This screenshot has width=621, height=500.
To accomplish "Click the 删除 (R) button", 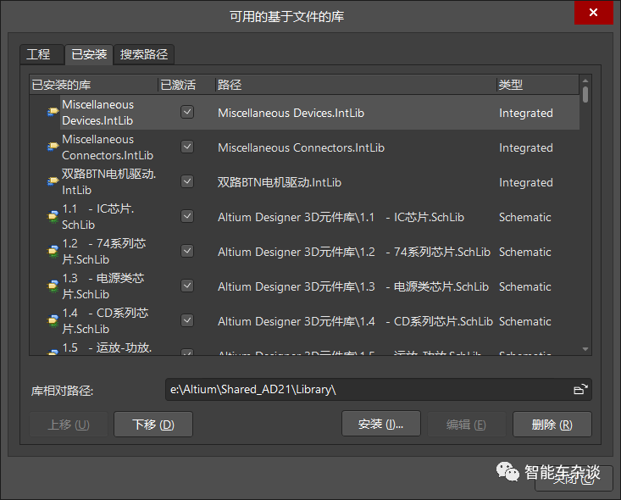I will [x=552, y=425].
